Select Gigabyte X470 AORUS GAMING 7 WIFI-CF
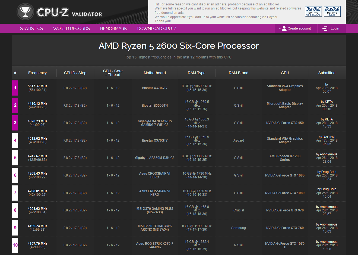This screenshot has width=358, height=255. (155, 123)
